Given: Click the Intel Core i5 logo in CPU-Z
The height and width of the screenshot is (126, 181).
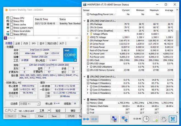Looking at the screenshot, I should (x=70, y=55).
